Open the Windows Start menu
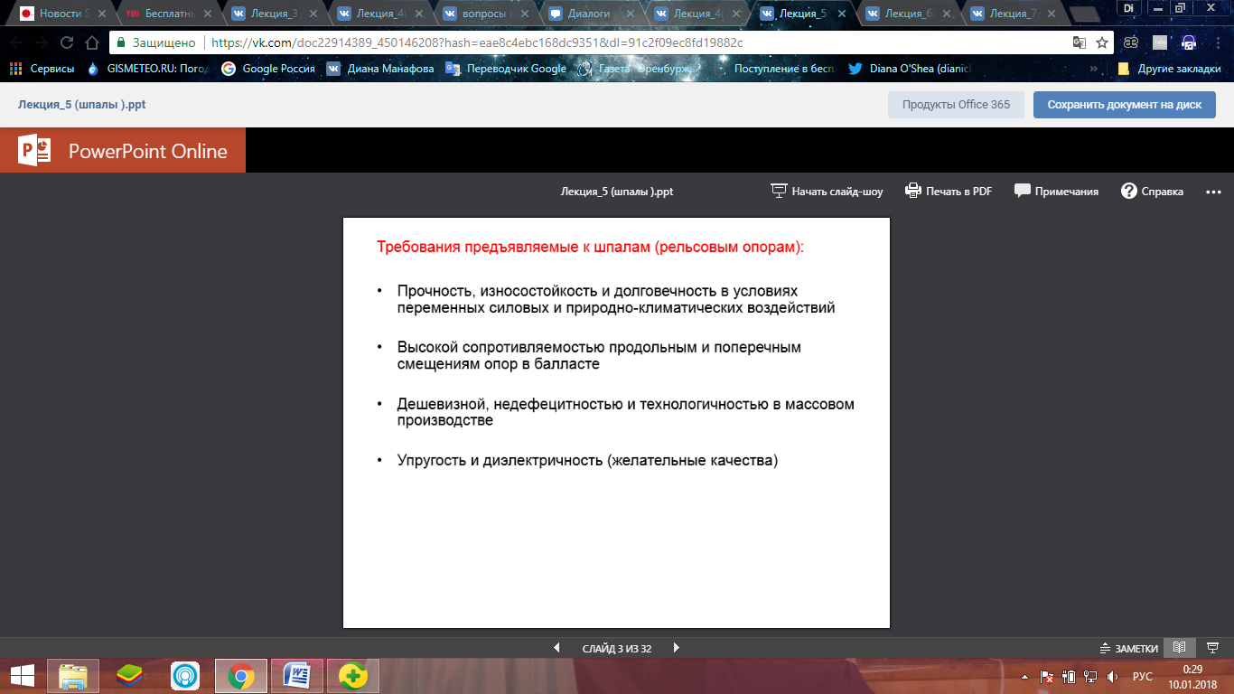This screenshot has height=694, width=1234. (x=22, y=675)
